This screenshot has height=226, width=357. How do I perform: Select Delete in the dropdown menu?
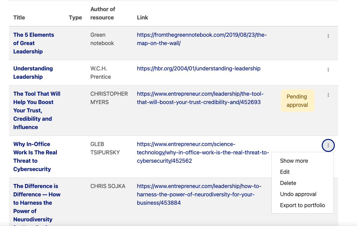(288, 183)
